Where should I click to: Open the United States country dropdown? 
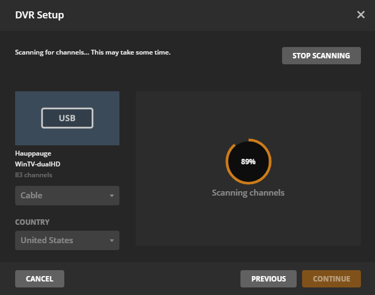click(x=67, y=240)
